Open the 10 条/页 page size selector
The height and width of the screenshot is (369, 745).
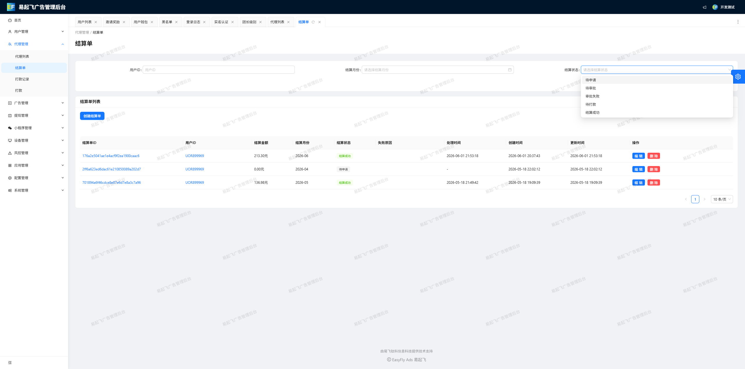(722, 199)
